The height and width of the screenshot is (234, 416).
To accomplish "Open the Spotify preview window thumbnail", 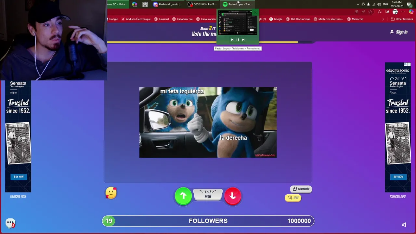I will pos(238,23).
